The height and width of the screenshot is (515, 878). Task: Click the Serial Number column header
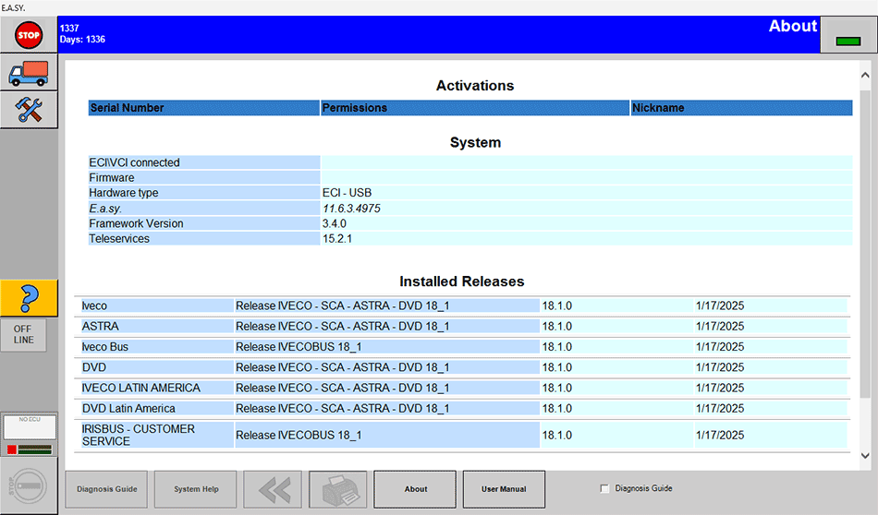204,108
